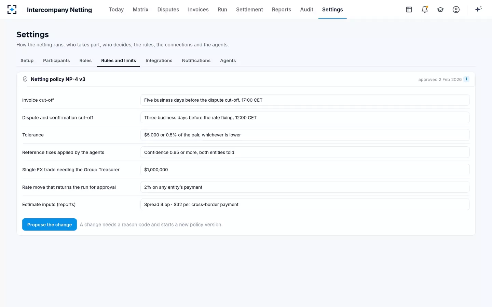Switch to the Integrations tab
Screen dimensions: 492x307
159,60
